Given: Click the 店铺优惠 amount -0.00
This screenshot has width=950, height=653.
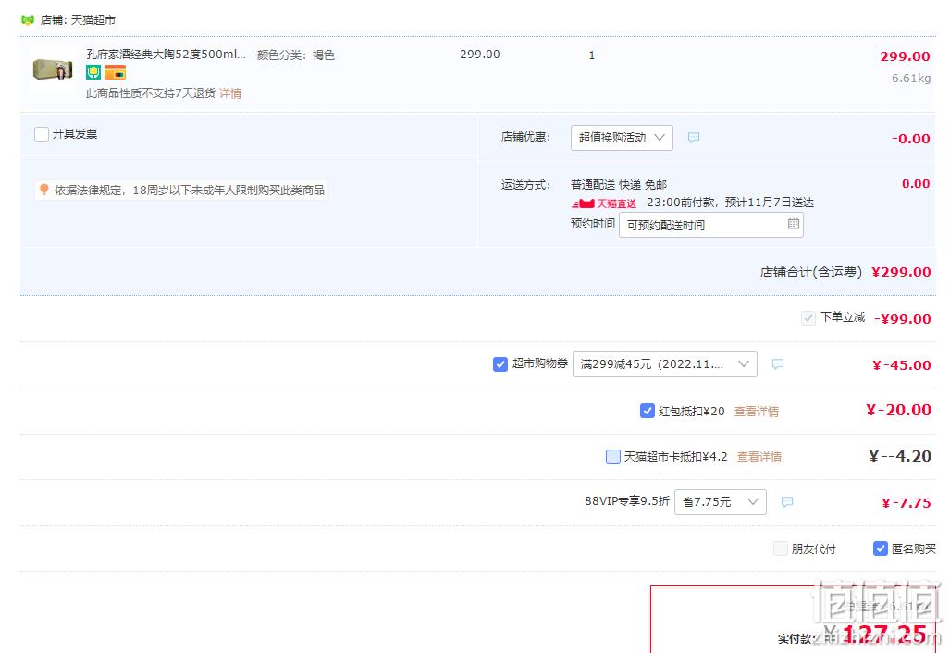Looking at the screenshot, I should 910,138.
